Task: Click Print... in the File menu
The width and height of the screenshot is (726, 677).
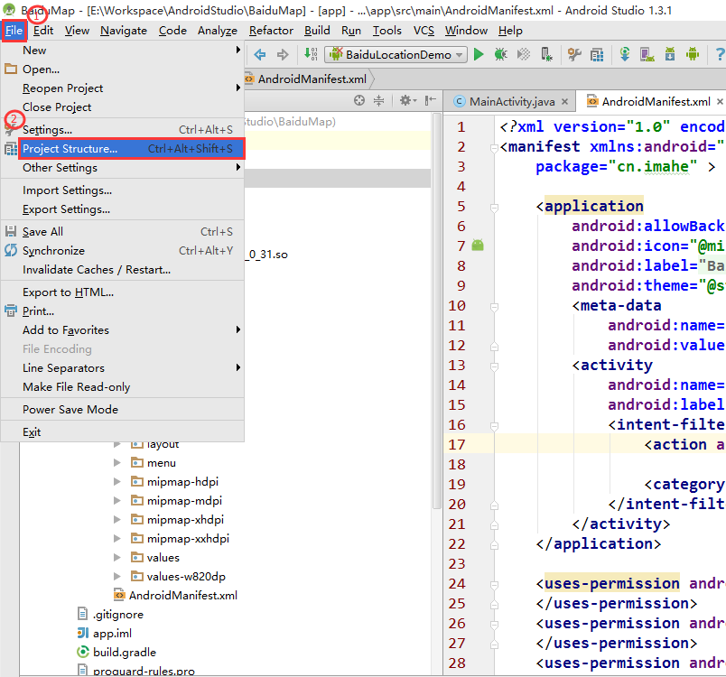Action: (x=122, y=311)
